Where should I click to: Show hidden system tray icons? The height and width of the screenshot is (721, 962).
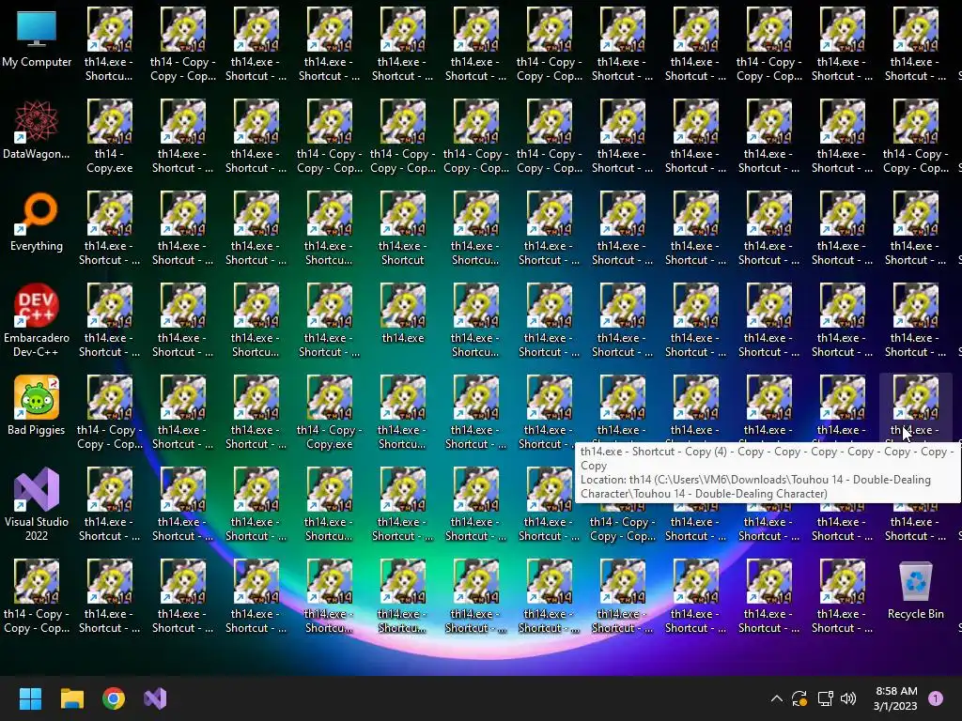click(x=776, y=698)
